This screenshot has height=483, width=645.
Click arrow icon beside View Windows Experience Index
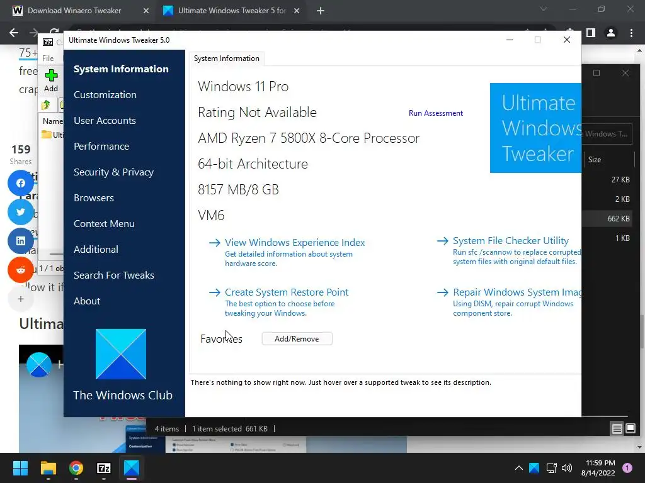click(x=215, y=243)
